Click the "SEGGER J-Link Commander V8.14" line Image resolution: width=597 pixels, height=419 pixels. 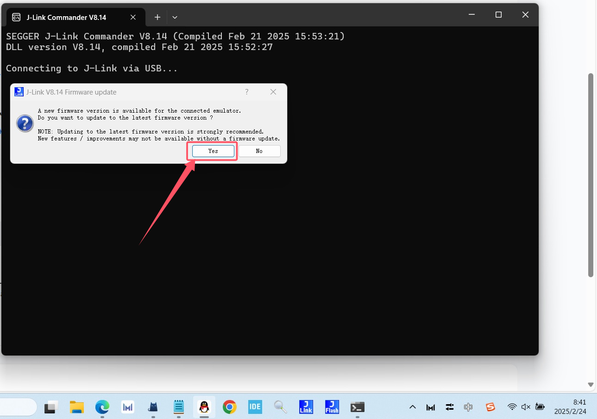[176, 36]
